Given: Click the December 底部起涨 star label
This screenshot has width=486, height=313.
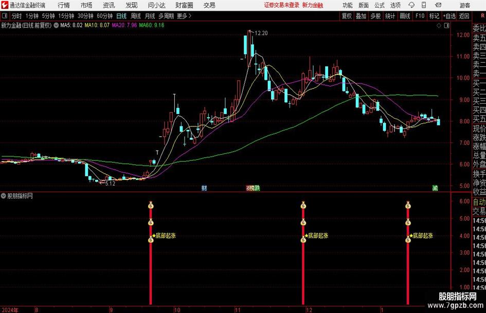Looking at the screenshot, I should click(x=316, y=235).
